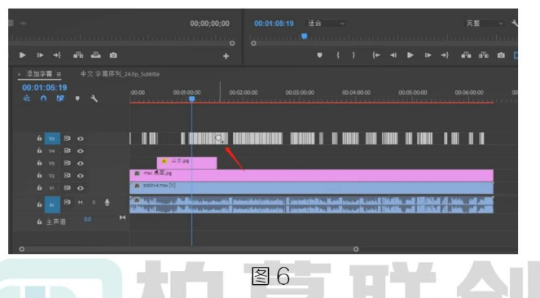The width and height of the screenshot is (540, 298).
Task: Export frame from program monitor camera icon
Action: tap(501, 55)
